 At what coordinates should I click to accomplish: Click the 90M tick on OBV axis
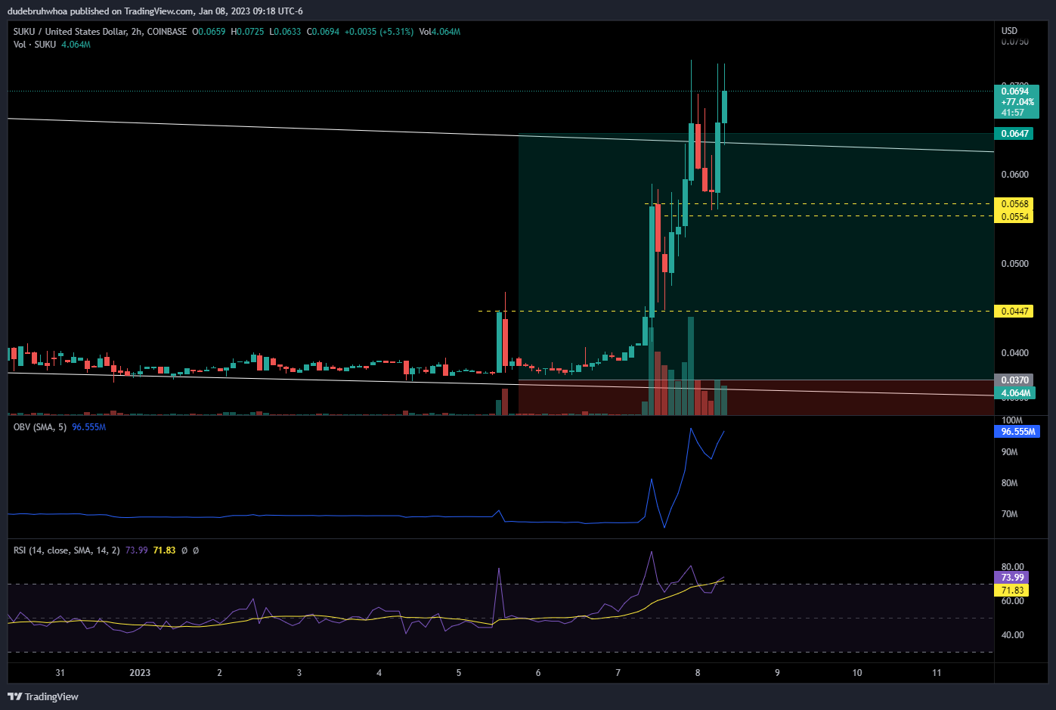[1009, 452]
